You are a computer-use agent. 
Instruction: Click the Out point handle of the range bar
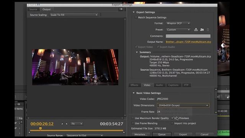(124, 132)
